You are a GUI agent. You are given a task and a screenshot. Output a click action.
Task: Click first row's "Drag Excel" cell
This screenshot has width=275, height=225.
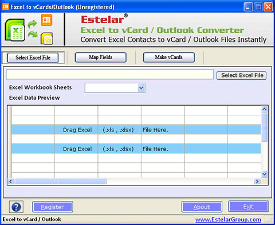point(76,130)
